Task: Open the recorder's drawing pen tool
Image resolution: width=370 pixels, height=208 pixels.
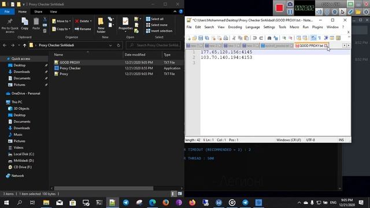Action: click(350, 12)
